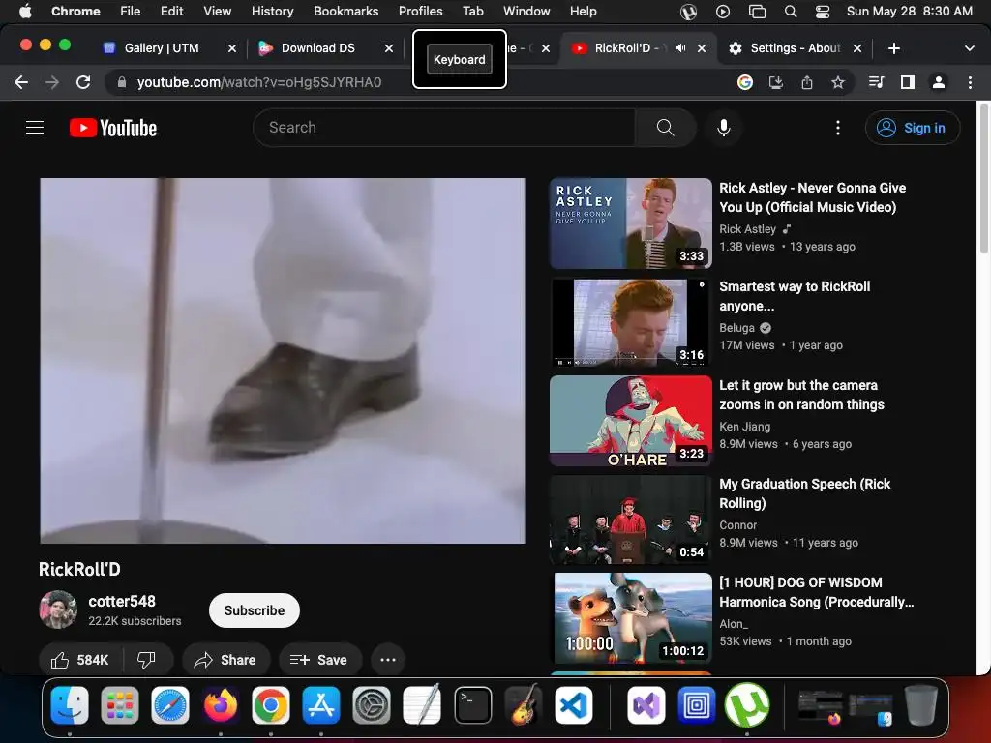991x743 pixels.
Task: Open the Bookmarks menu in the menu bar
Action: pyautogui.click(x=345, y=12)
